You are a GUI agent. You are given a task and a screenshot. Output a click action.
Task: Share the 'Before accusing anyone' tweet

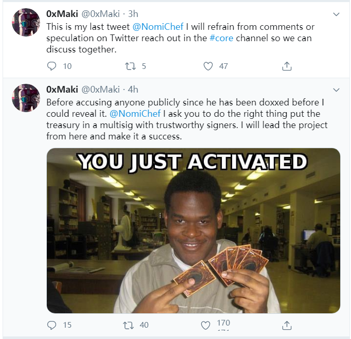[x=287, y=325]
